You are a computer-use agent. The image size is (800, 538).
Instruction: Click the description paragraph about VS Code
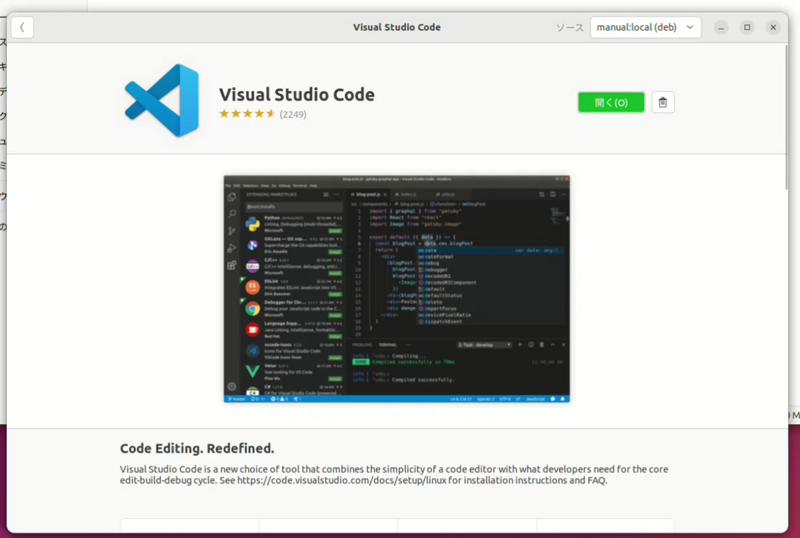[394, 475]
